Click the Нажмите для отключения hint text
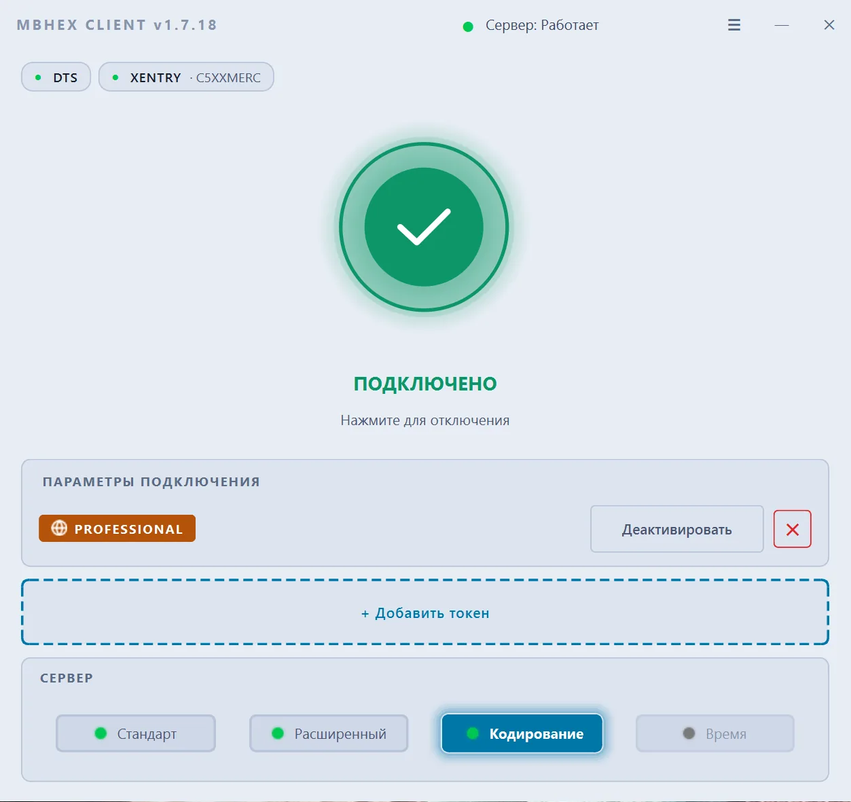 click(425, 420)
